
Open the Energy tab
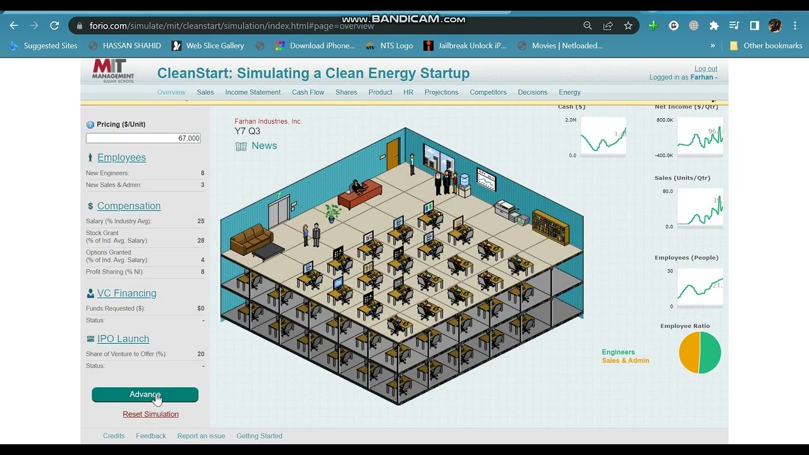(569, 92)
